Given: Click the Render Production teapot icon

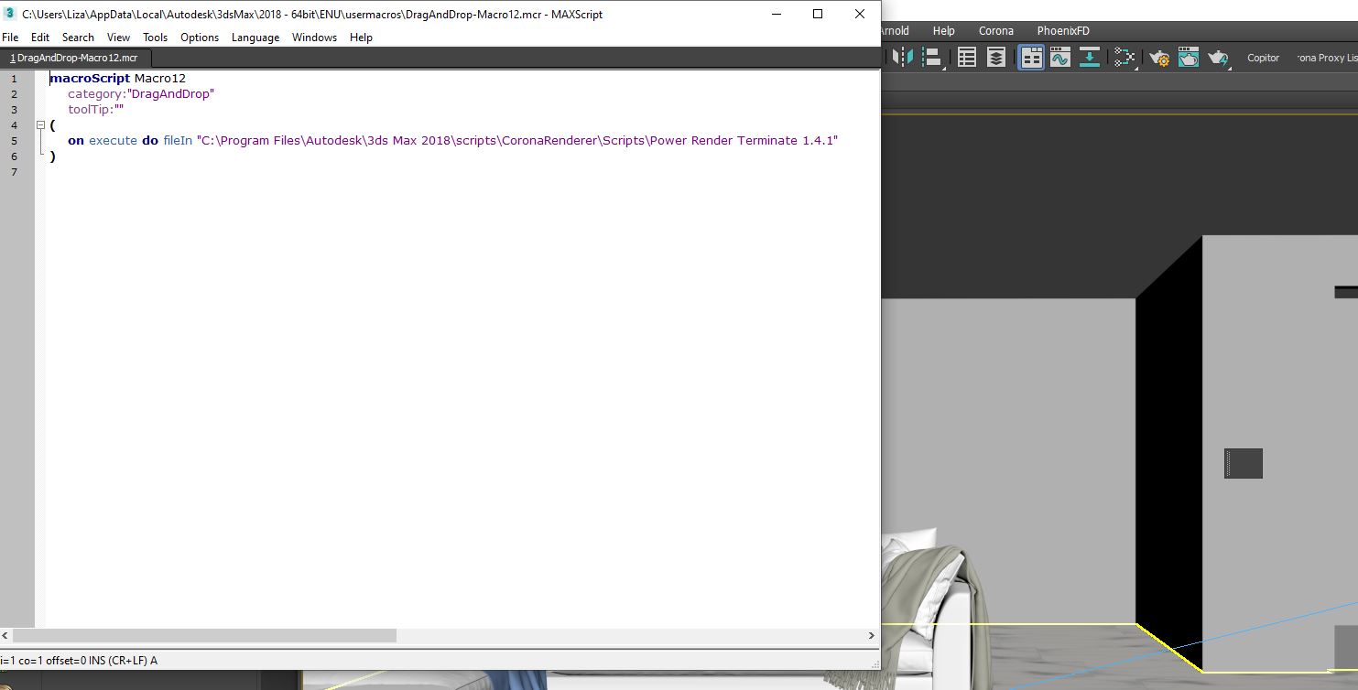Looking at the screenshot, I should click(x=1218, y=58).
